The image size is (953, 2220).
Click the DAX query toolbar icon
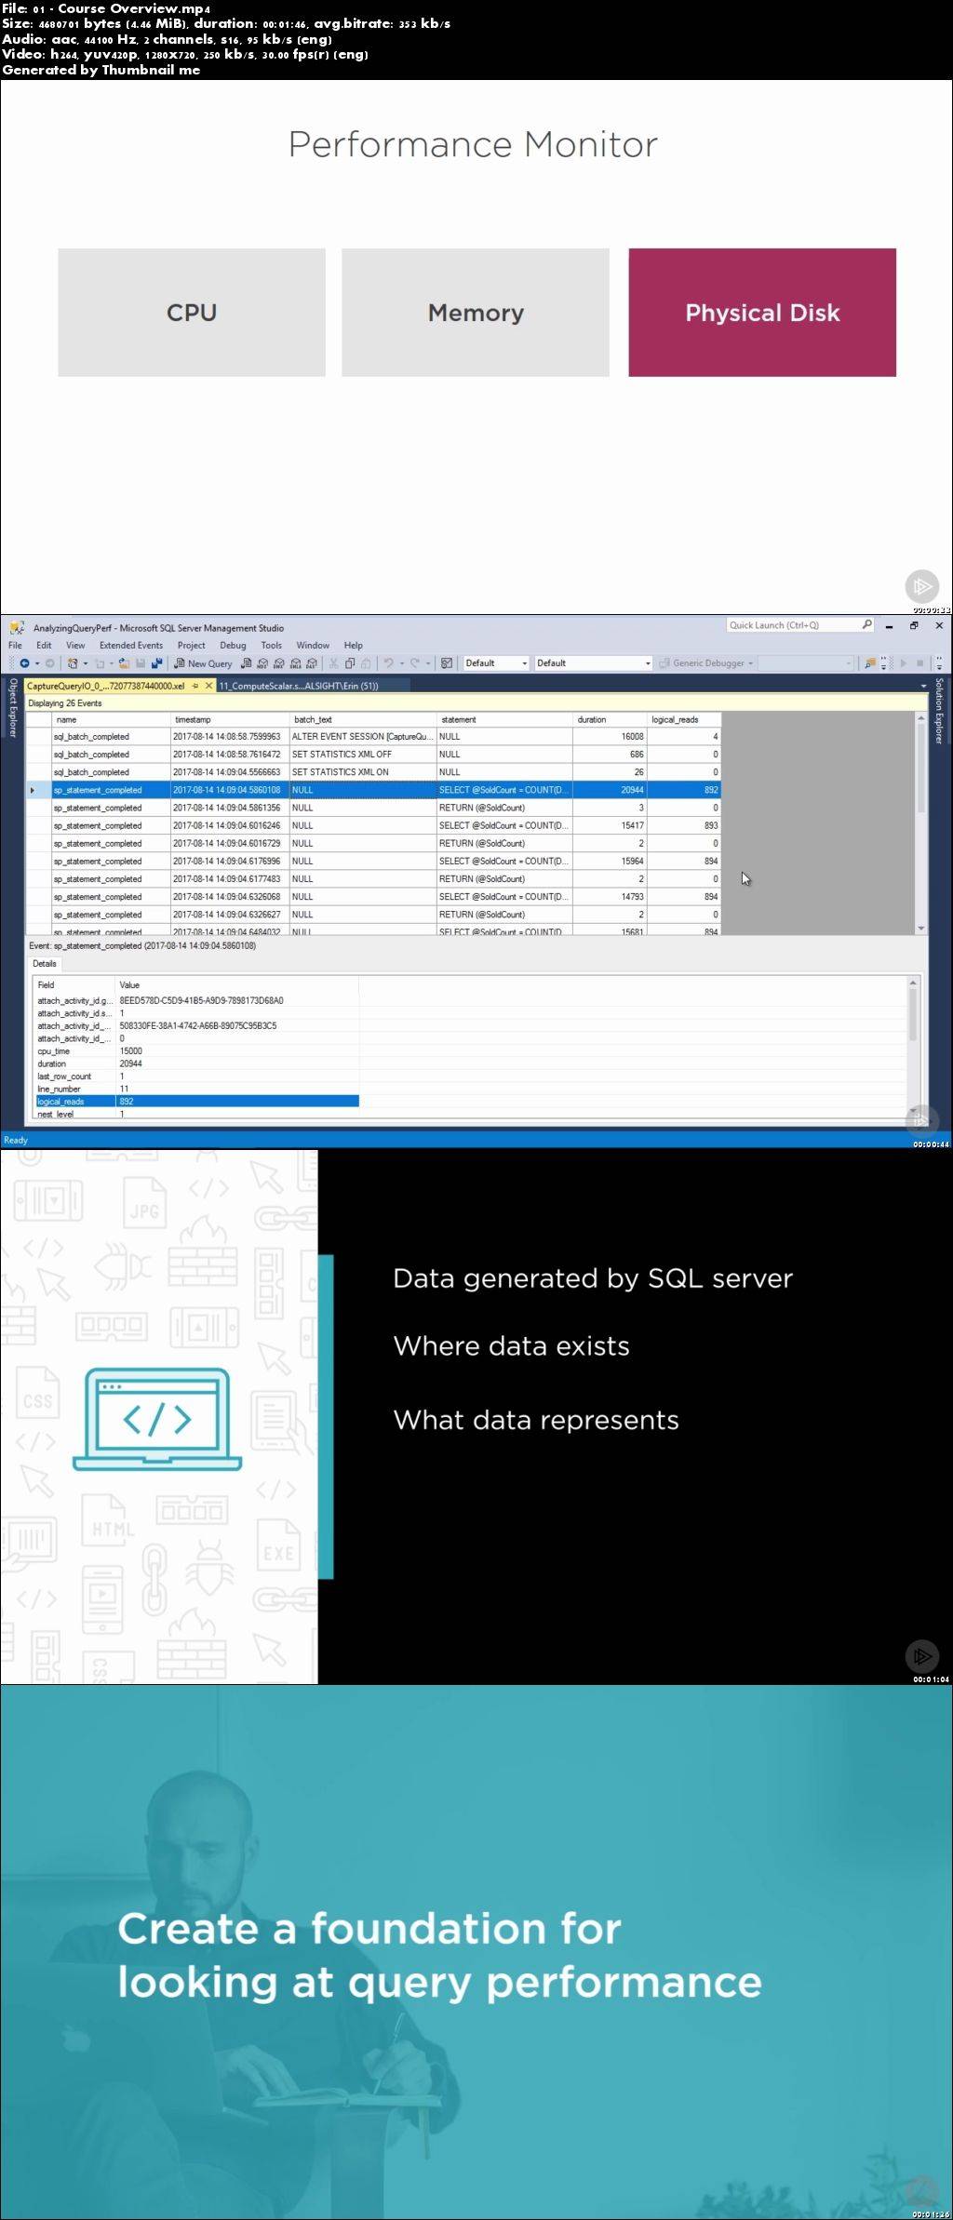[x=311, y=663]
